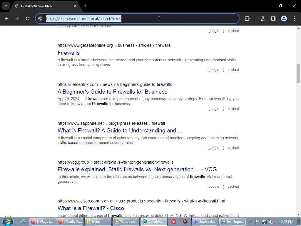Open the Chrome three-dot menu

pos(295,19)
